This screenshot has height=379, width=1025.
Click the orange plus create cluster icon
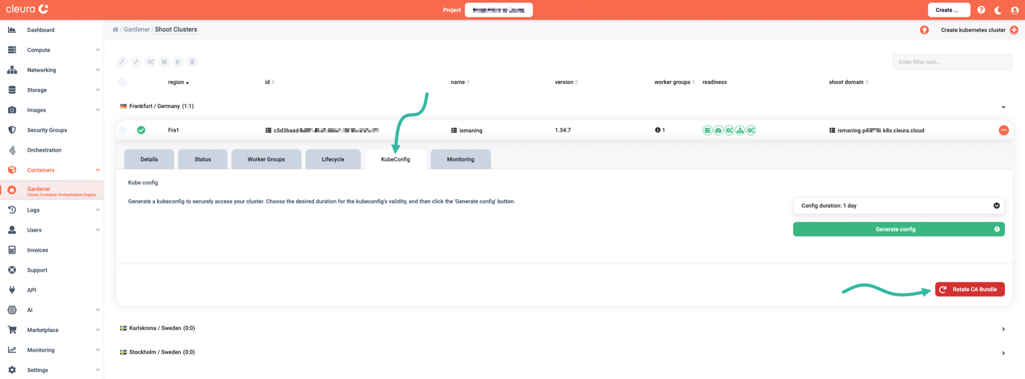1014,30
